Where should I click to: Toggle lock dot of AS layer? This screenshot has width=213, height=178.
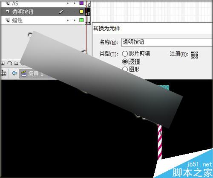[x=75, y=3]
